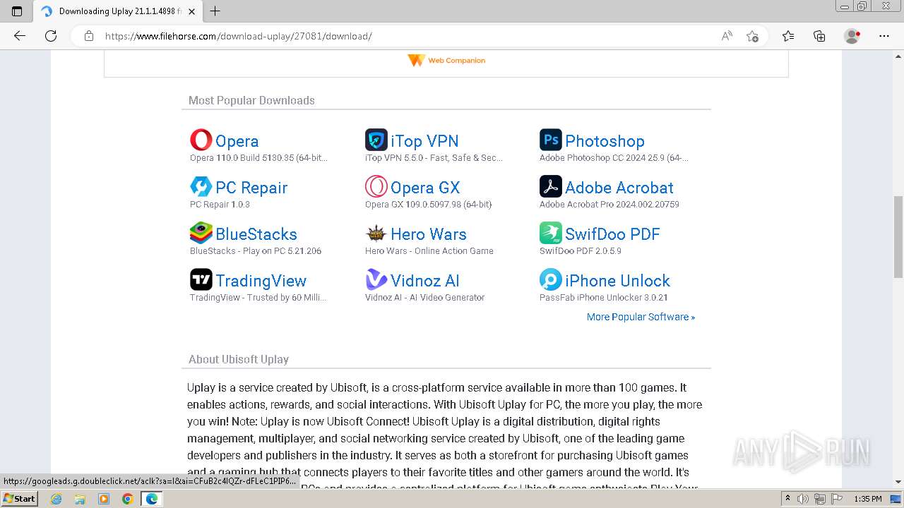This screenshot has width=904, height=508.
Task: Click PassFab iPhone Unlocker 3.0.21 text
Action: [604, 298]
